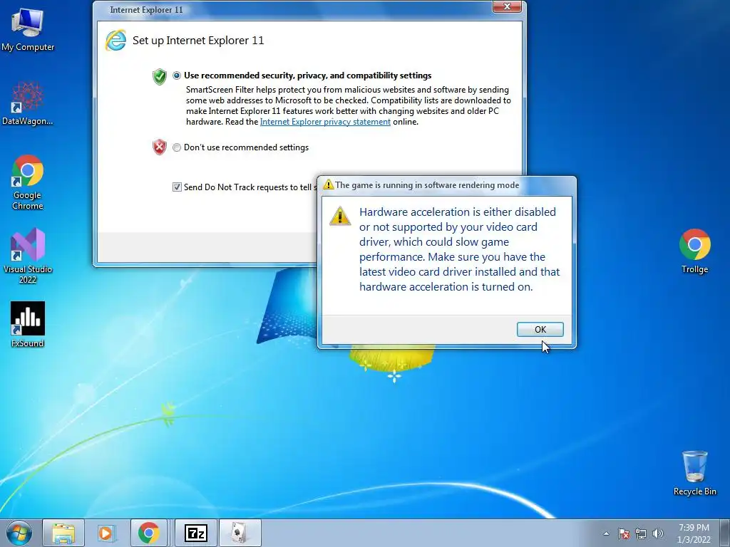Switch to 7-Zip taskbar button
The height and width of the screenshot is (547, 730).
(195, 533)
